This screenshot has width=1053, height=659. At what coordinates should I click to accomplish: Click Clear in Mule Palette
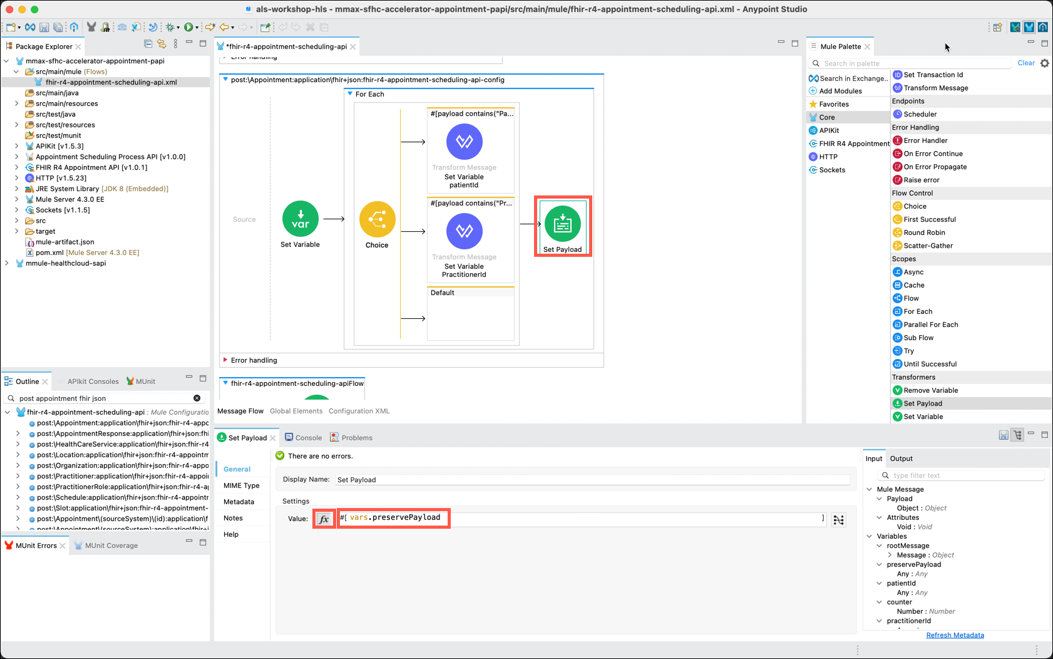point(1026,63)
